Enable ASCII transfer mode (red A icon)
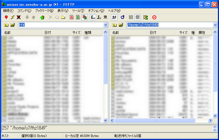219x140 pixels. coord(72,17)
